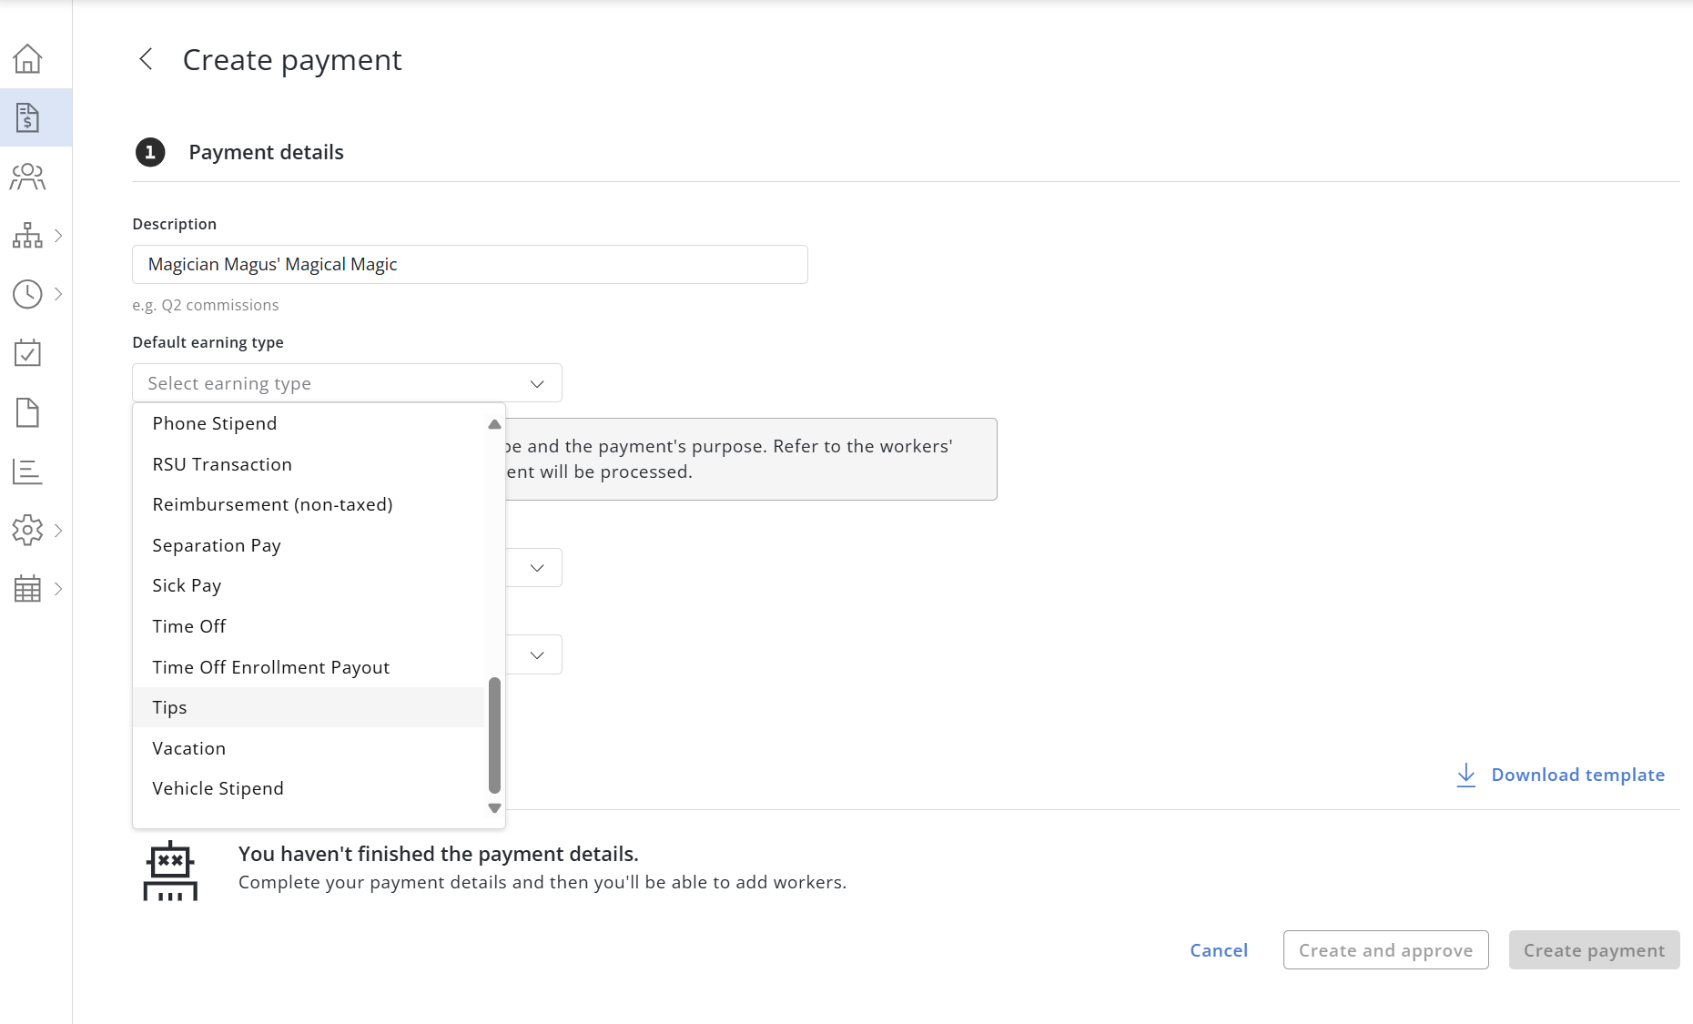Viewport: 1693px width, 1024px height.
Task: Choose RSU Transaction earning type
Action: click(309, 464)
